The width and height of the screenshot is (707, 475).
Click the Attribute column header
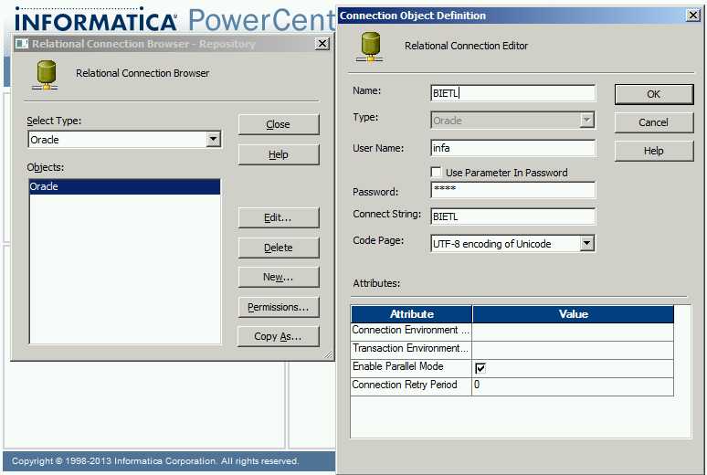pos(411,314)
